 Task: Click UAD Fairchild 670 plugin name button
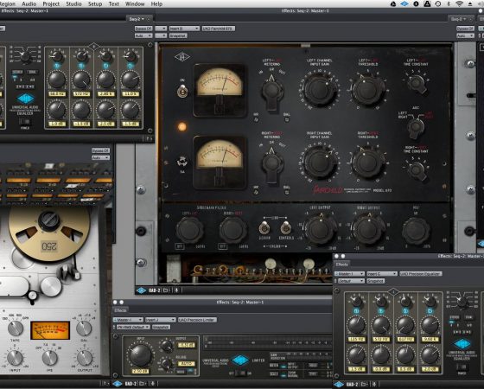tap(219, 29)
